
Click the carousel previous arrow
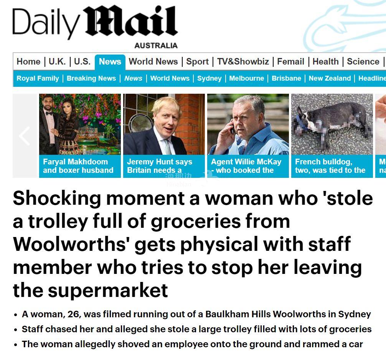pos(25,136)
